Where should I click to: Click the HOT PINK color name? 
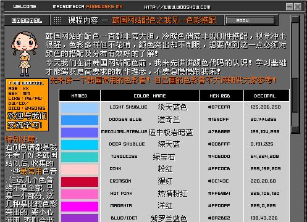point(122,193)
